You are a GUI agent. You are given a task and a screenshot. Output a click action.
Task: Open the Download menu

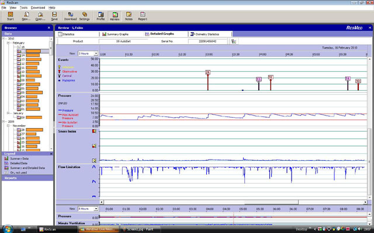click(x=38, y=8)
